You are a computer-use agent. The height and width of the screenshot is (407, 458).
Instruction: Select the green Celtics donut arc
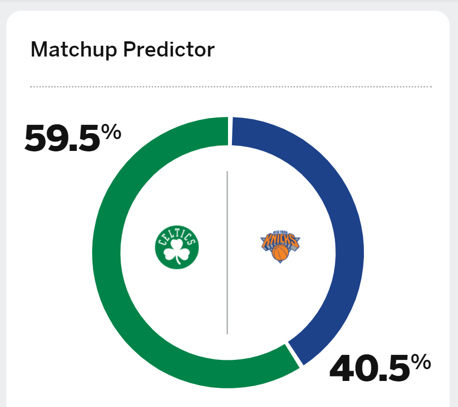106,253
